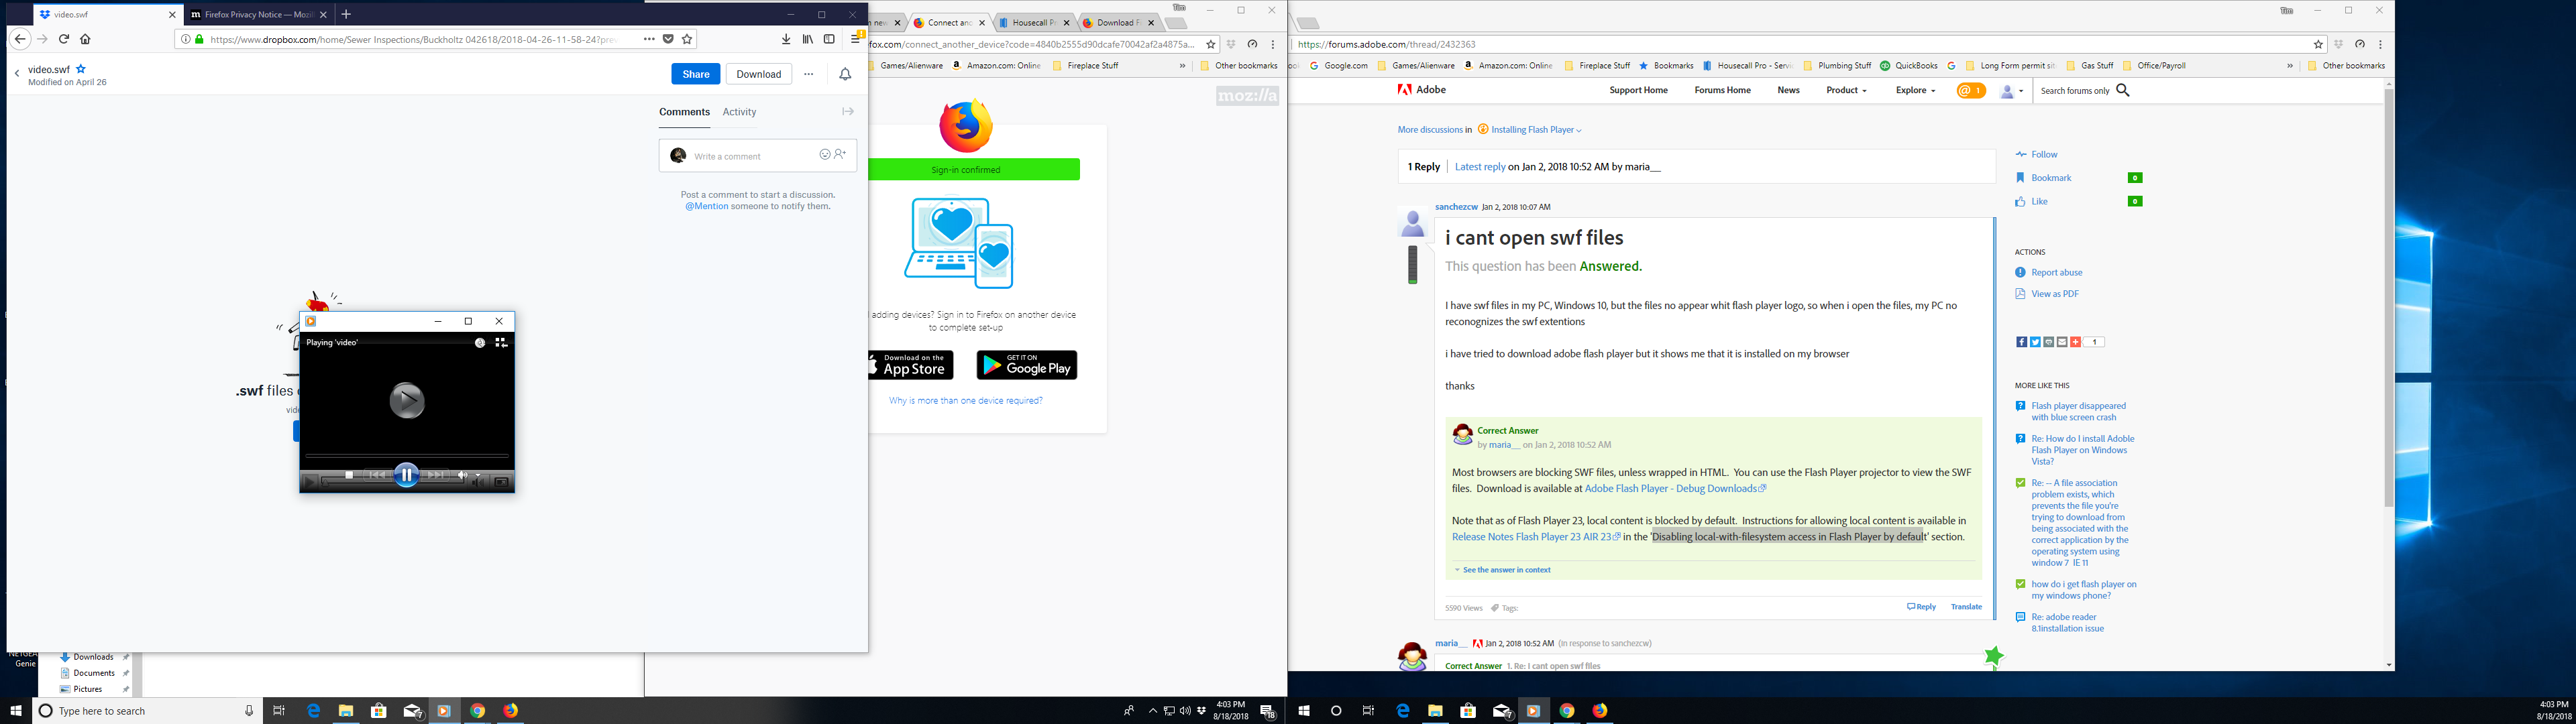Pause playback with blue pause button
The width and height of the screenshot is (2576, 724).
pyautogui.click(x=406, y=475)
